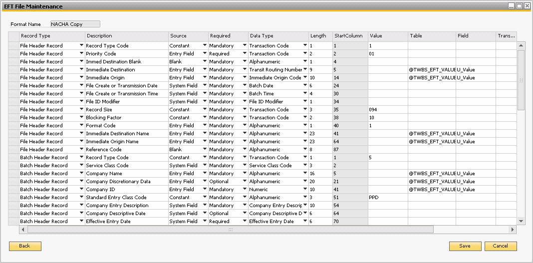Open Source dropdown for File ID Modifier row
Screen dimensions: 533x263
(x=205, y=102)
